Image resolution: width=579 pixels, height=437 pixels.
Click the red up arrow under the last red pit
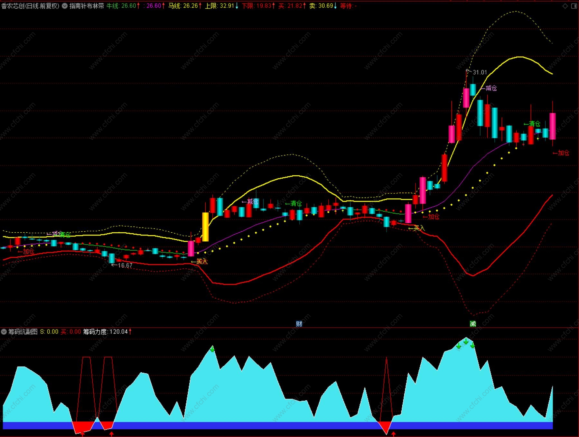(x=393, y=434)
